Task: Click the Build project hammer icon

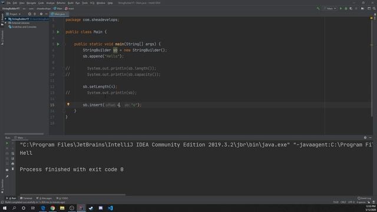Action: 318,8
